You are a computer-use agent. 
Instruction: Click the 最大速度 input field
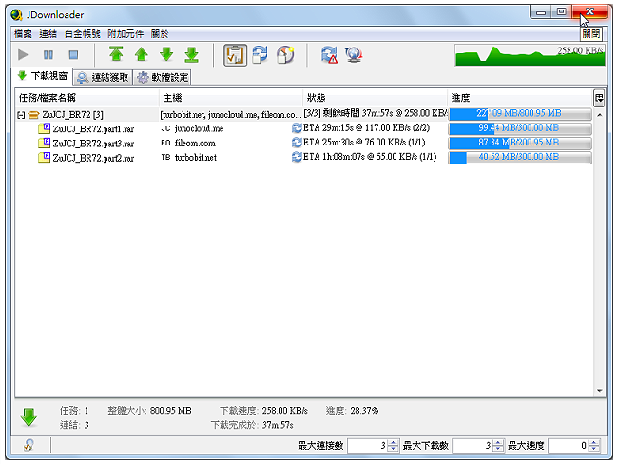coord(569,446)
